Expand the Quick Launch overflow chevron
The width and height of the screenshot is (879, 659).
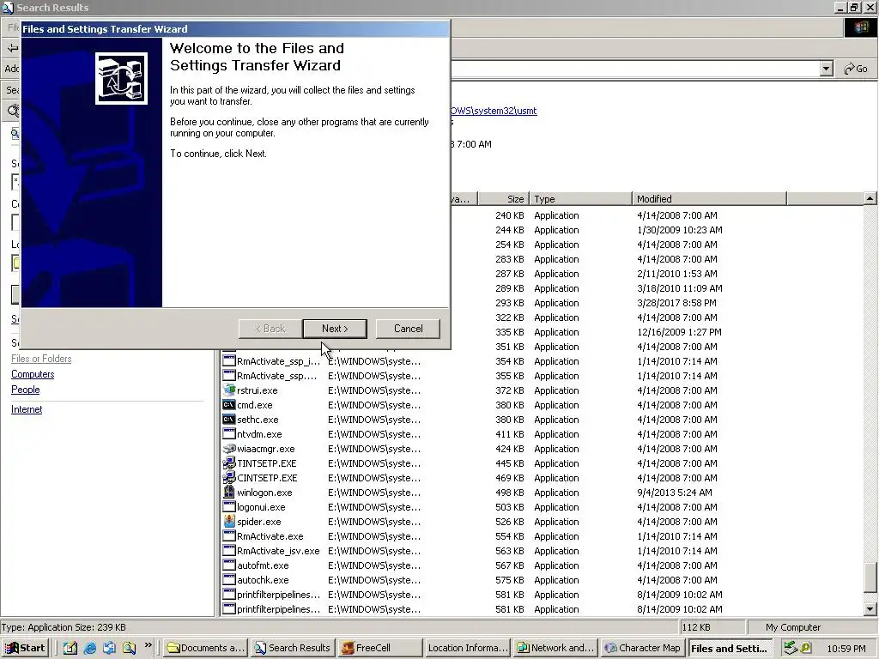148,645
